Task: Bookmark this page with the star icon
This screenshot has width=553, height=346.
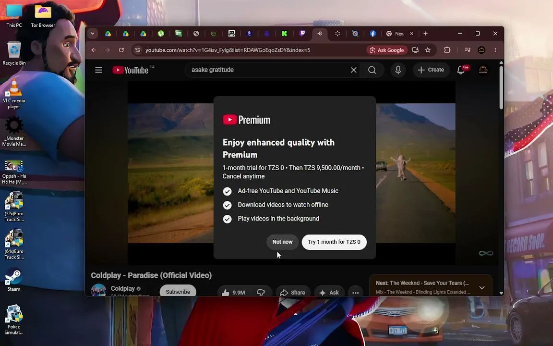Action: tap(428, 50)
